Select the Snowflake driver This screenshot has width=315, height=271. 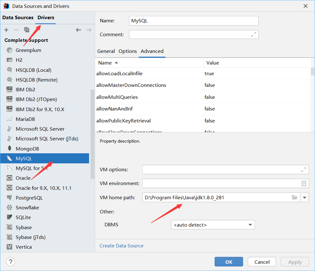tap(45, 208)
